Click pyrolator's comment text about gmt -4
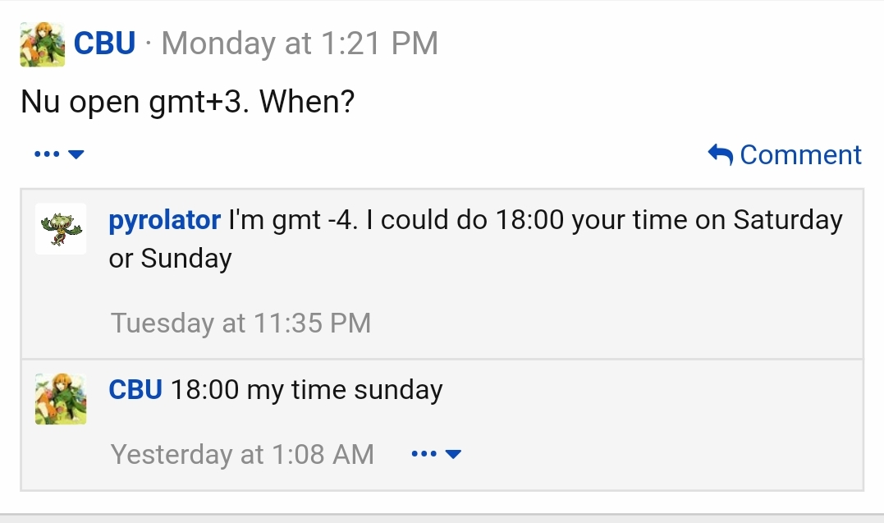This screenshot has width=884, height=523. (x=476, y=221)
